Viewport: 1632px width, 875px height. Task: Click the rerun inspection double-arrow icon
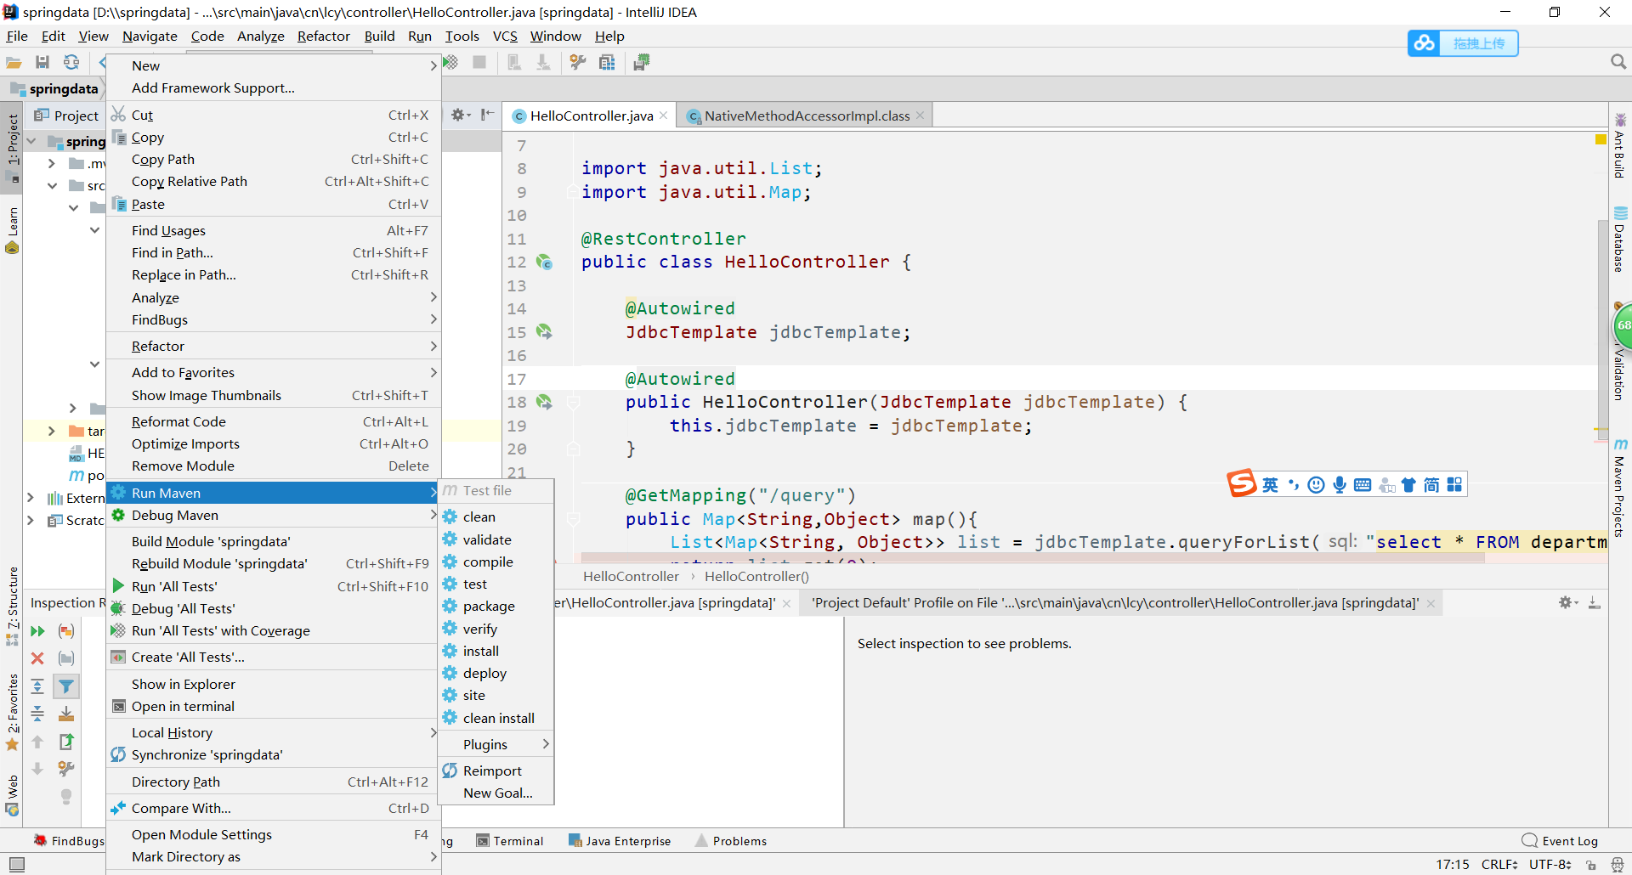click(x=37, y=631)
